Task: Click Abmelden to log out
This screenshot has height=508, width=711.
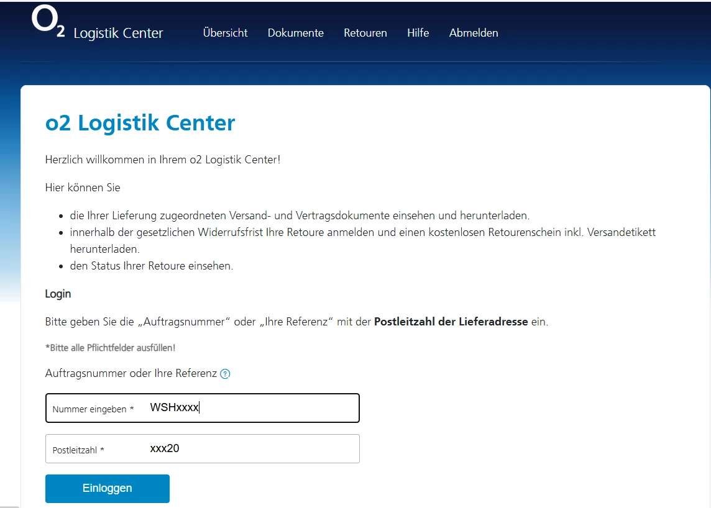Action: click(474, 33)
